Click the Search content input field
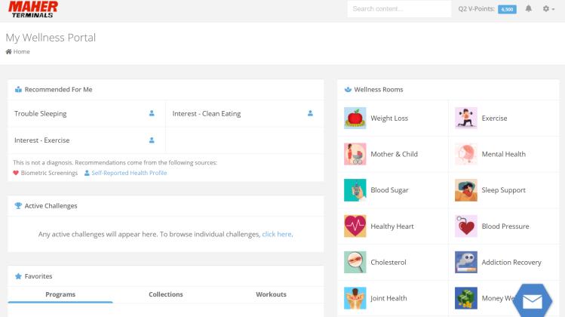The image size is (565, 317). 399,9
